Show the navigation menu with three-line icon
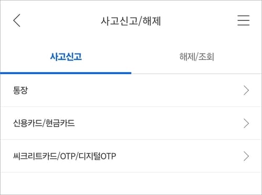Viewport: 262px width, 195px height. point(243,20)
